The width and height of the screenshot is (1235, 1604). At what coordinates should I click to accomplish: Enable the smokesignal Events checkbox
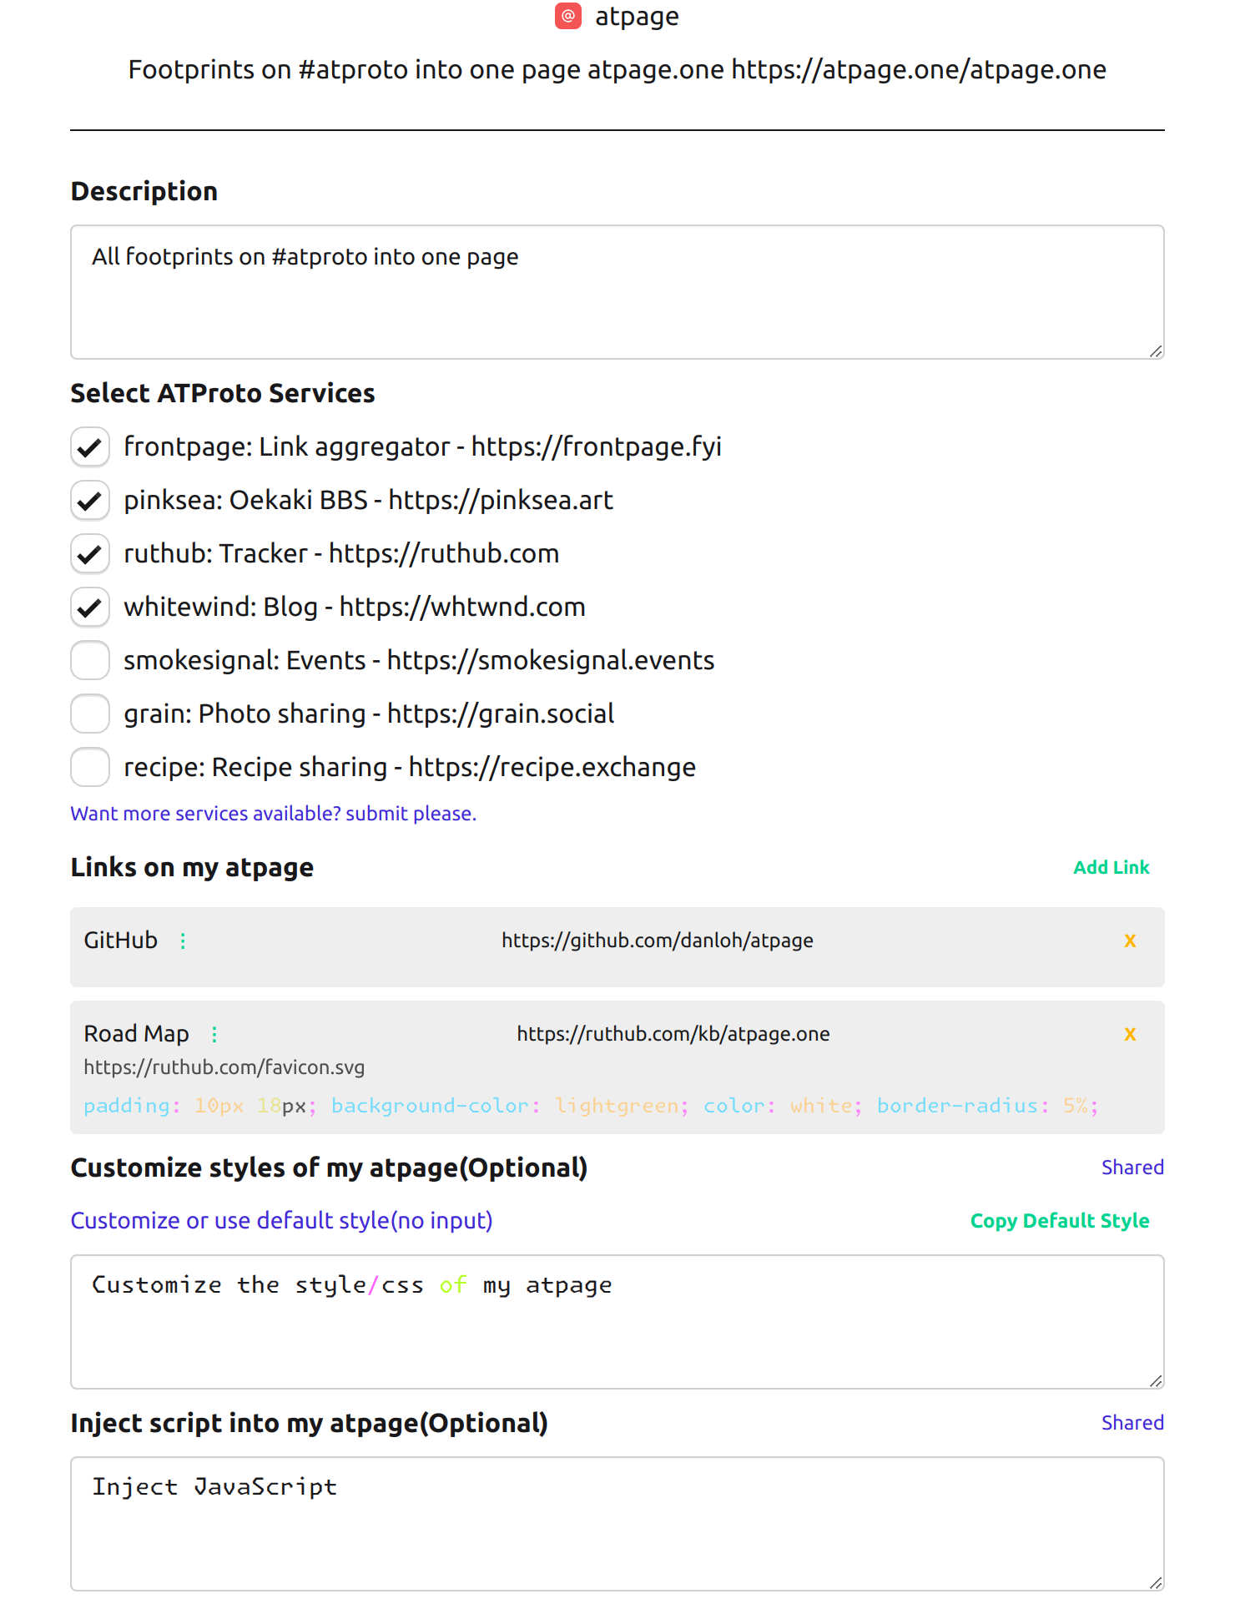pos(90,661)
